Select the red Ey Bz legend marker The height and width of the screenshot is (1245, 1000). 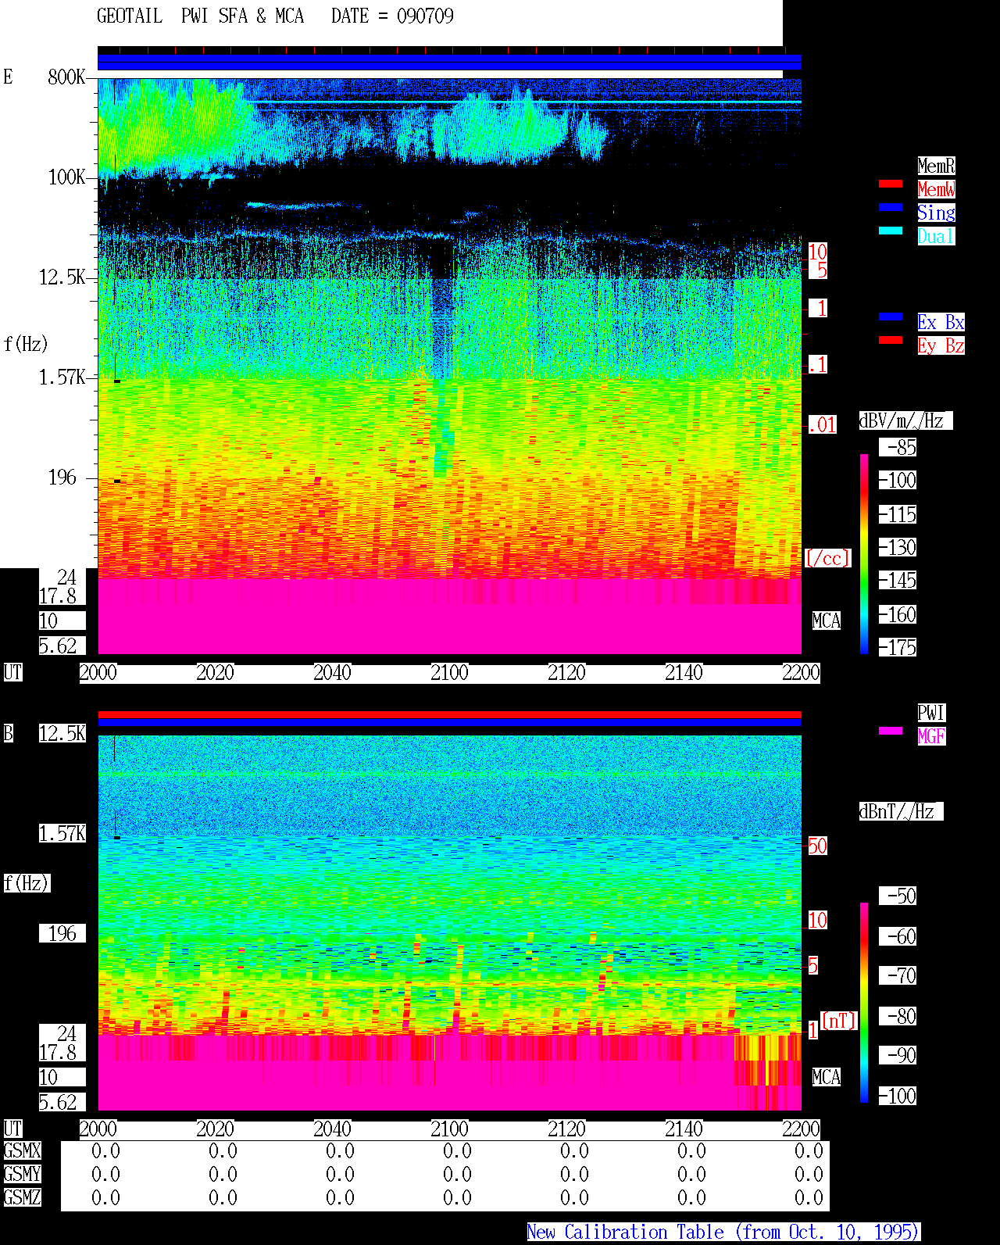(891, 340)
